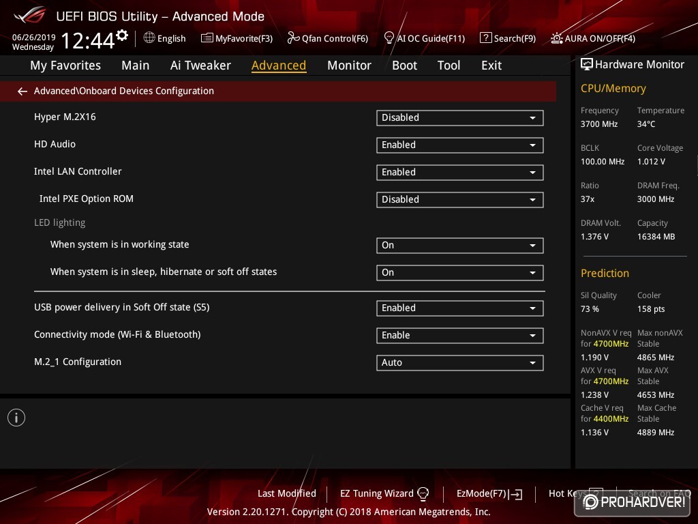
Task: Click EZ Tuning Wizard label
Action: 376,494
